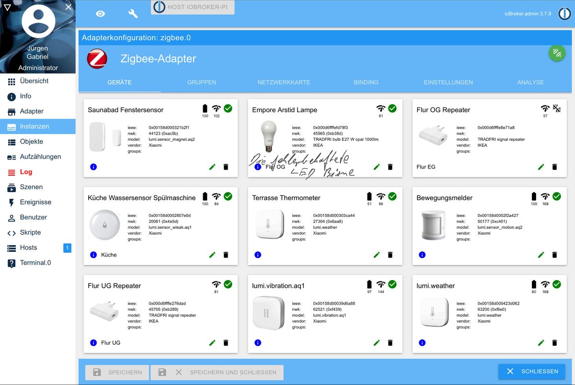
Task: Switch to the Geräte tab
Action: [x=119, y=82]
